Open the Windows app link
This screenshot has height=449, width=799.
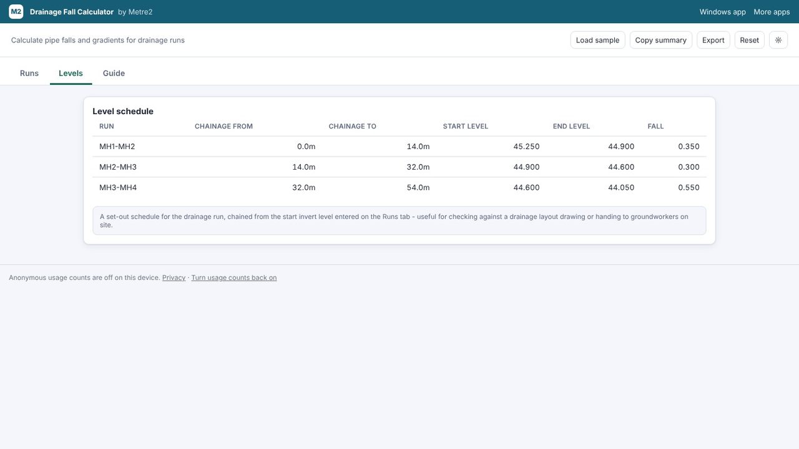click(x=722, y=12)
